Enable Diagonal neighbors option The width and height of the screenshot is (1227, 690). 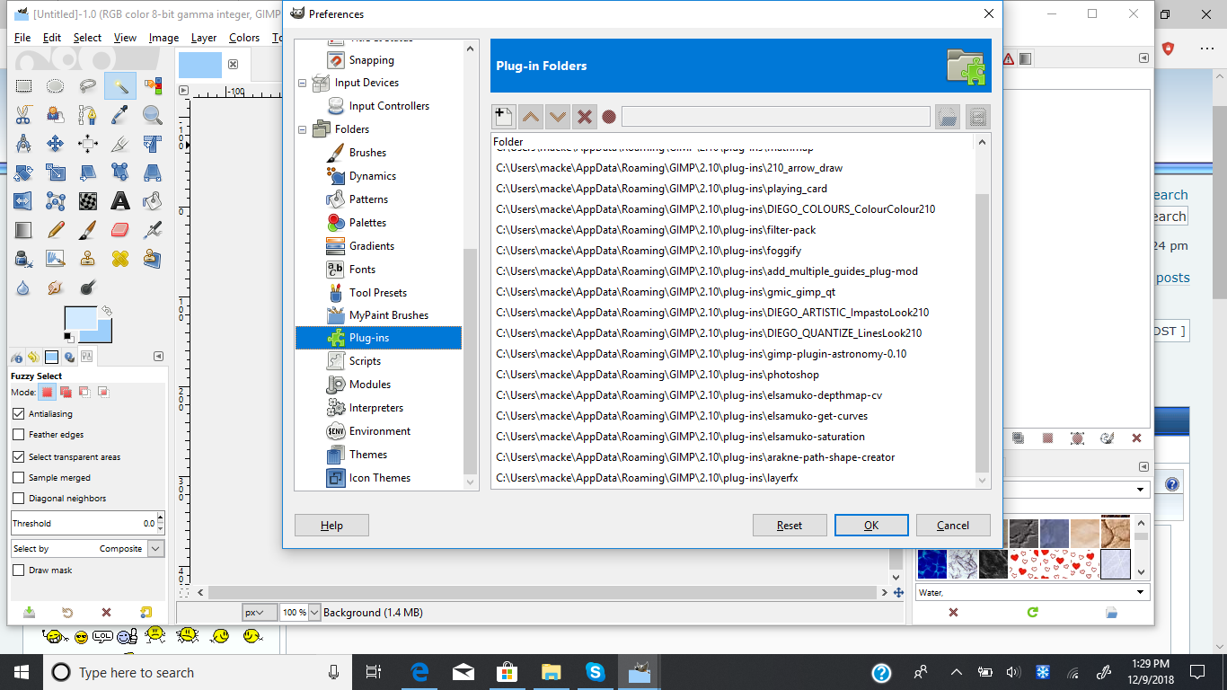[x=19, y=499]
